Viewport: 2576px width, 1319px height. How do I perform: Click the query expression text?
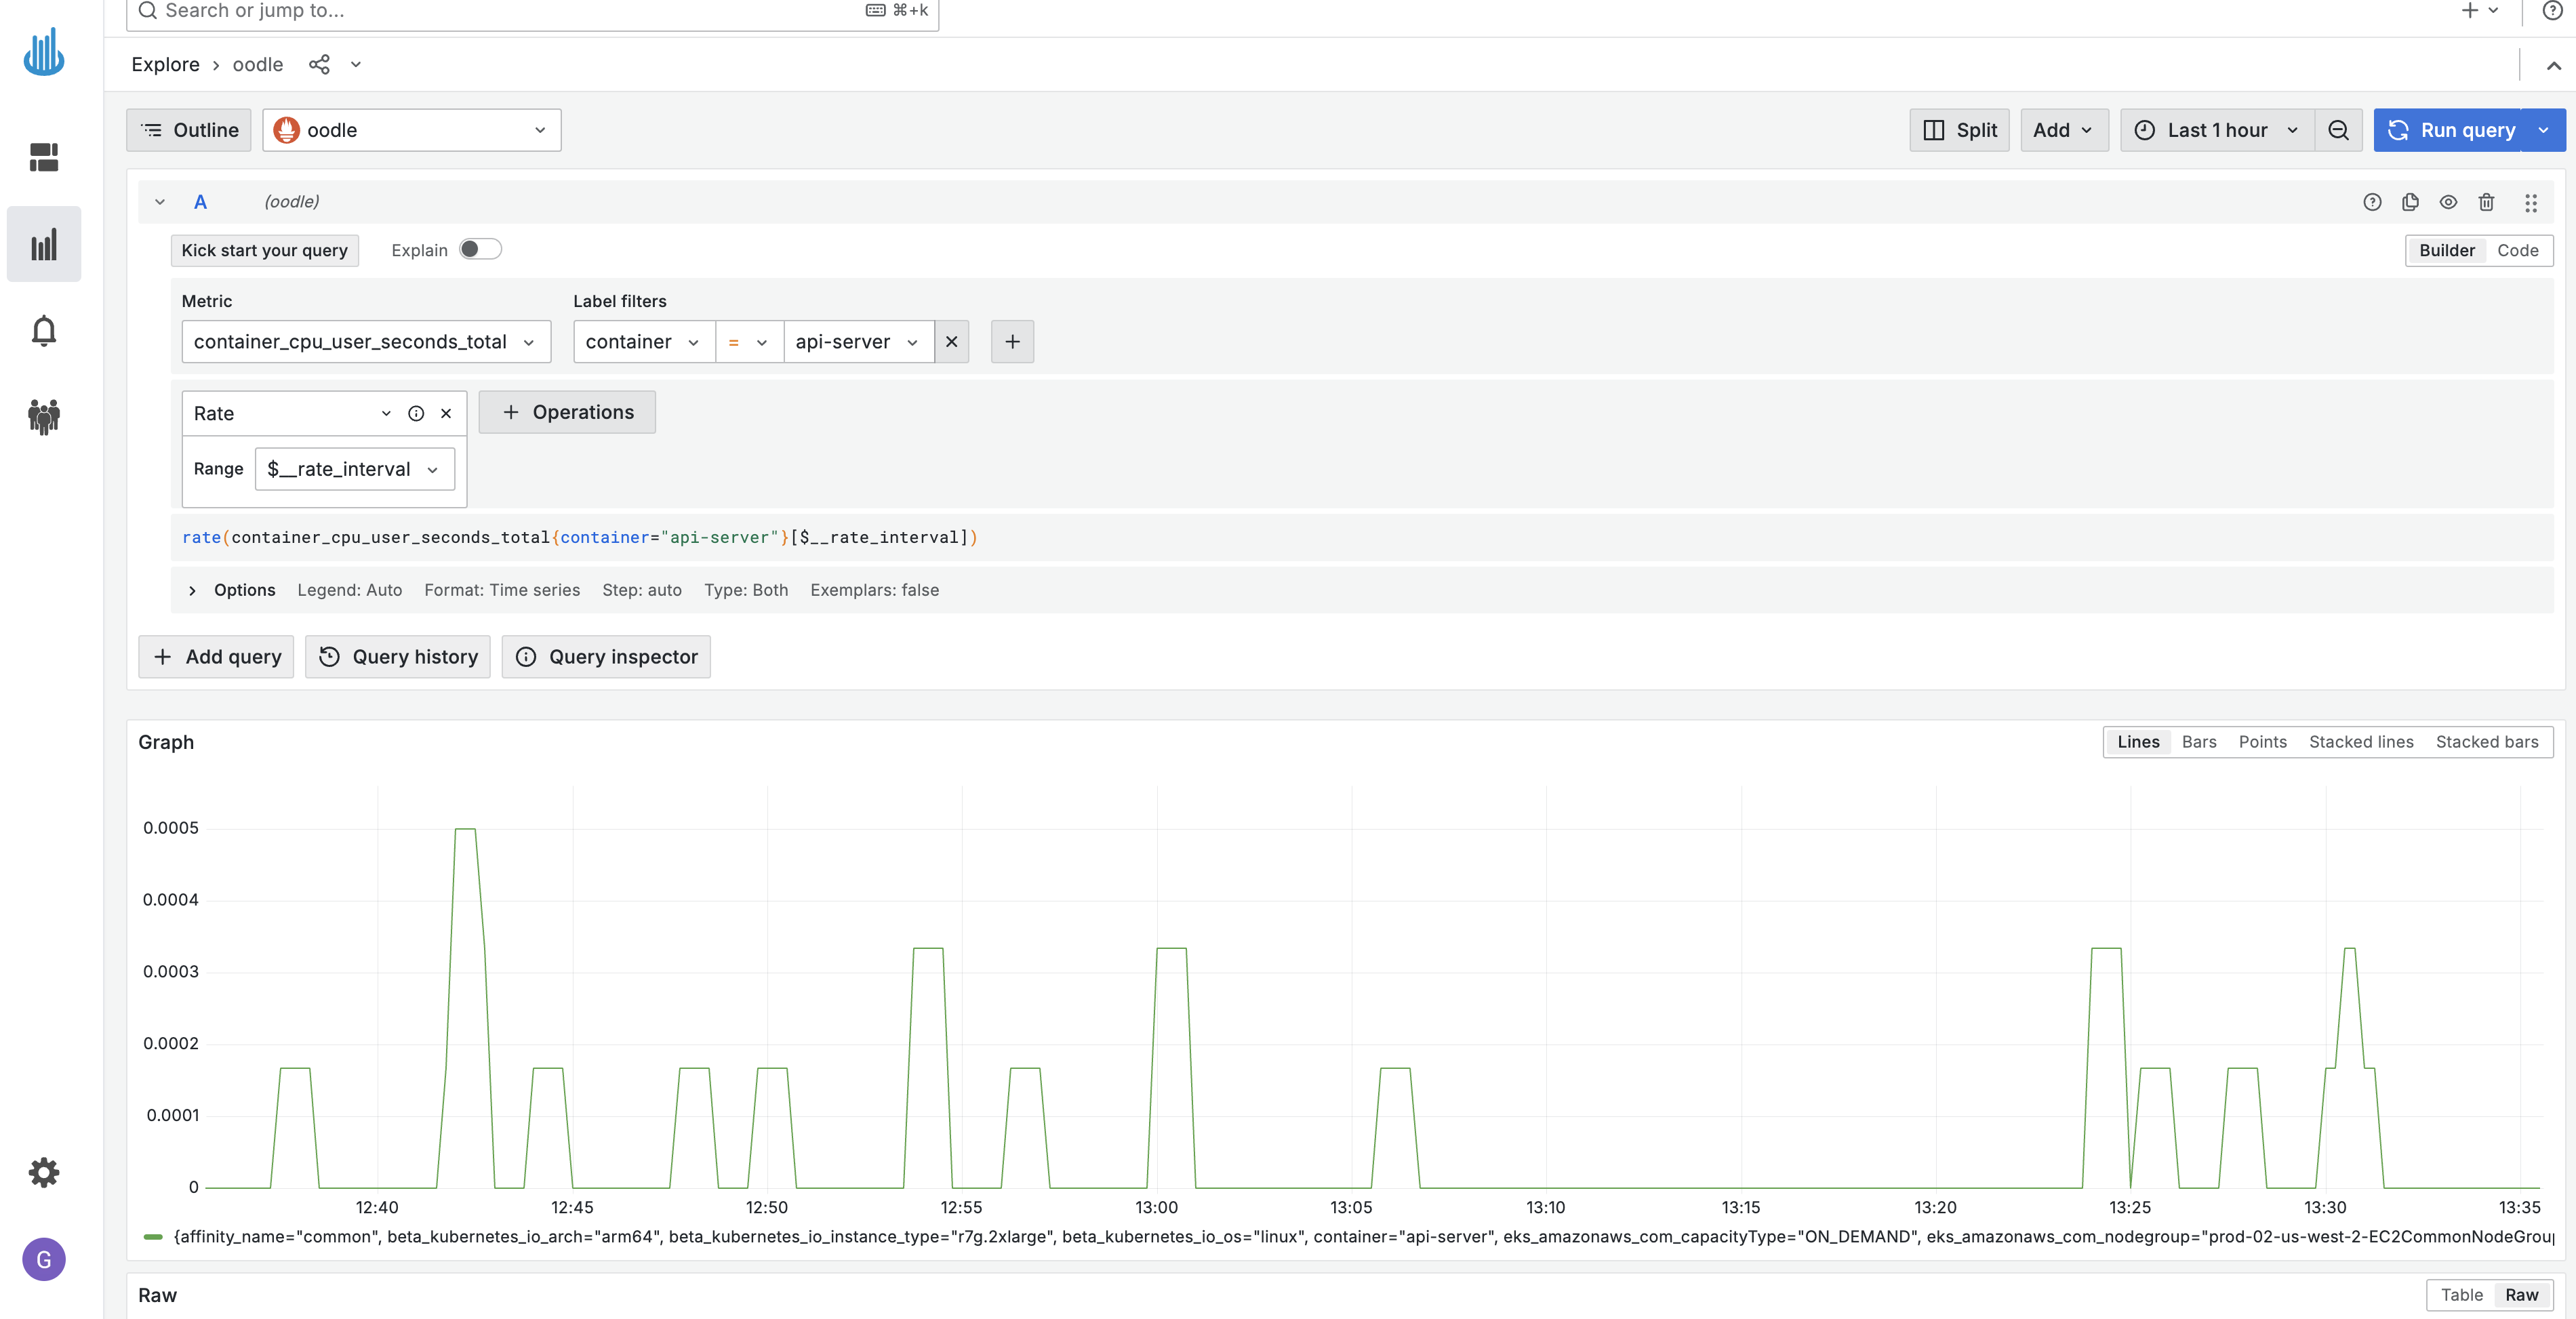pos(580,538)
